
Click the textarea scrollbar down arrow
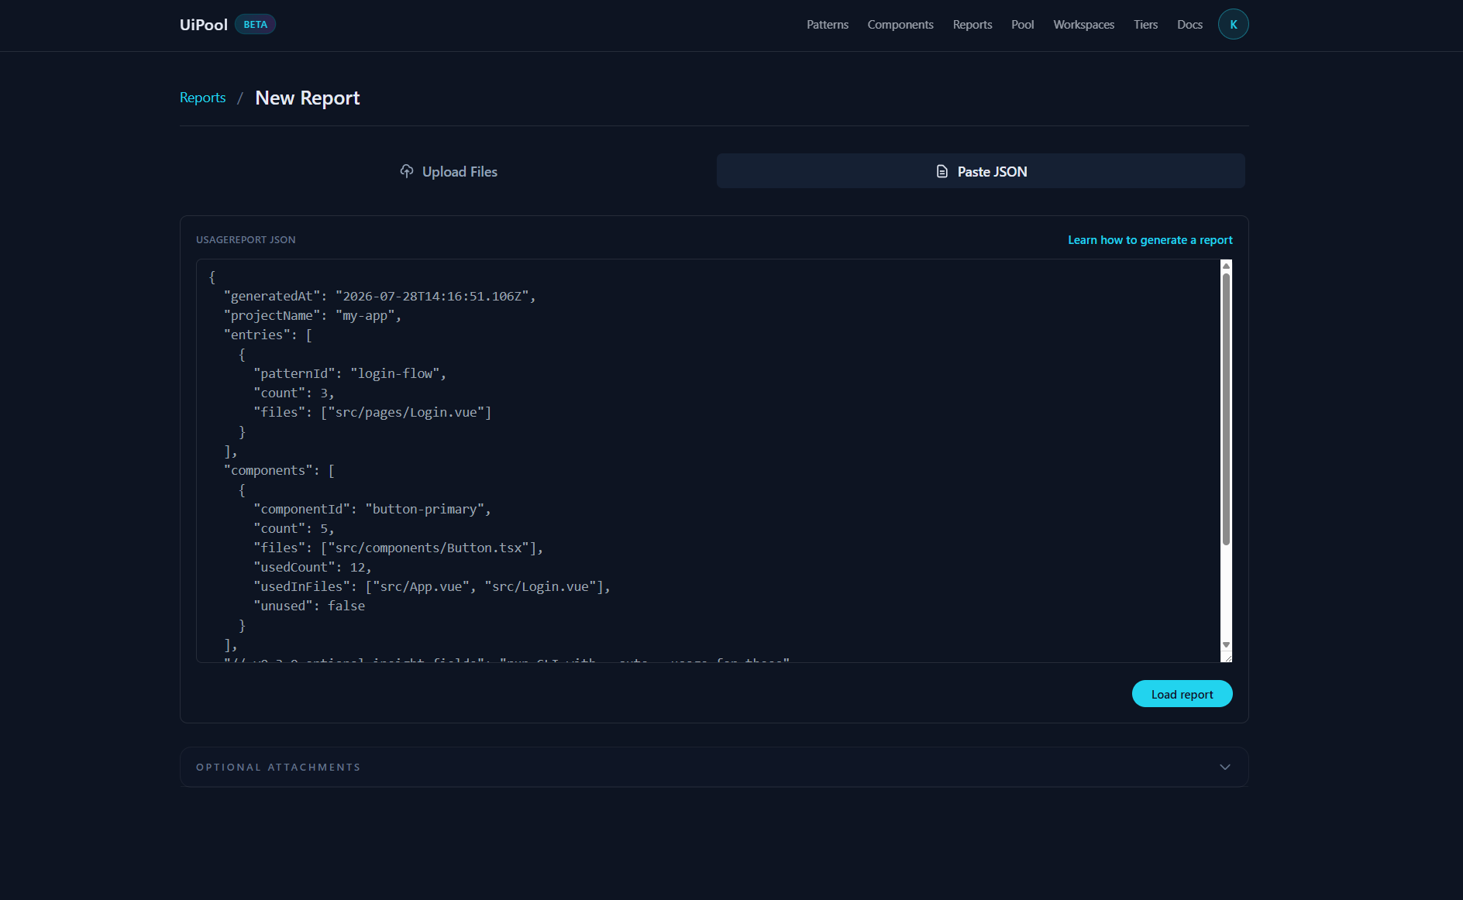click(x=1226, y=644)
